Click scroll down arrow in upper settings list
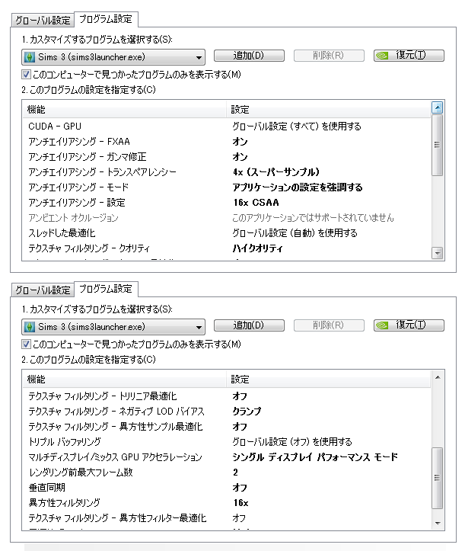The height and width of the screenshot is (551, 465). point(438,253)
